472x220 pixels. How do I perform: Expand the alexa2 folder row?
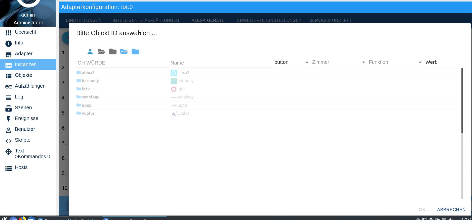(x=78, y=72)
